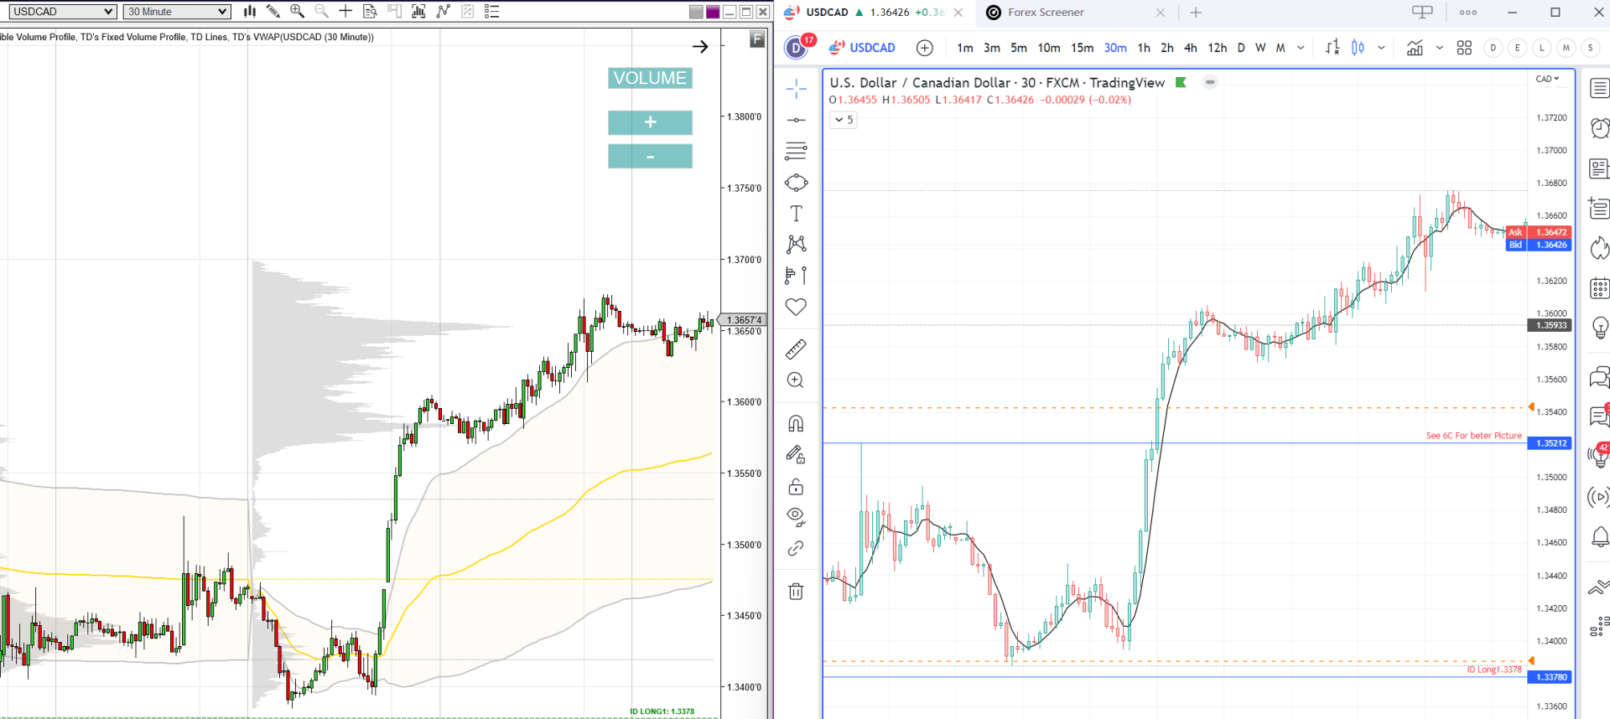Switch to the Forex Screener tab

click(x=1046, y=13)
